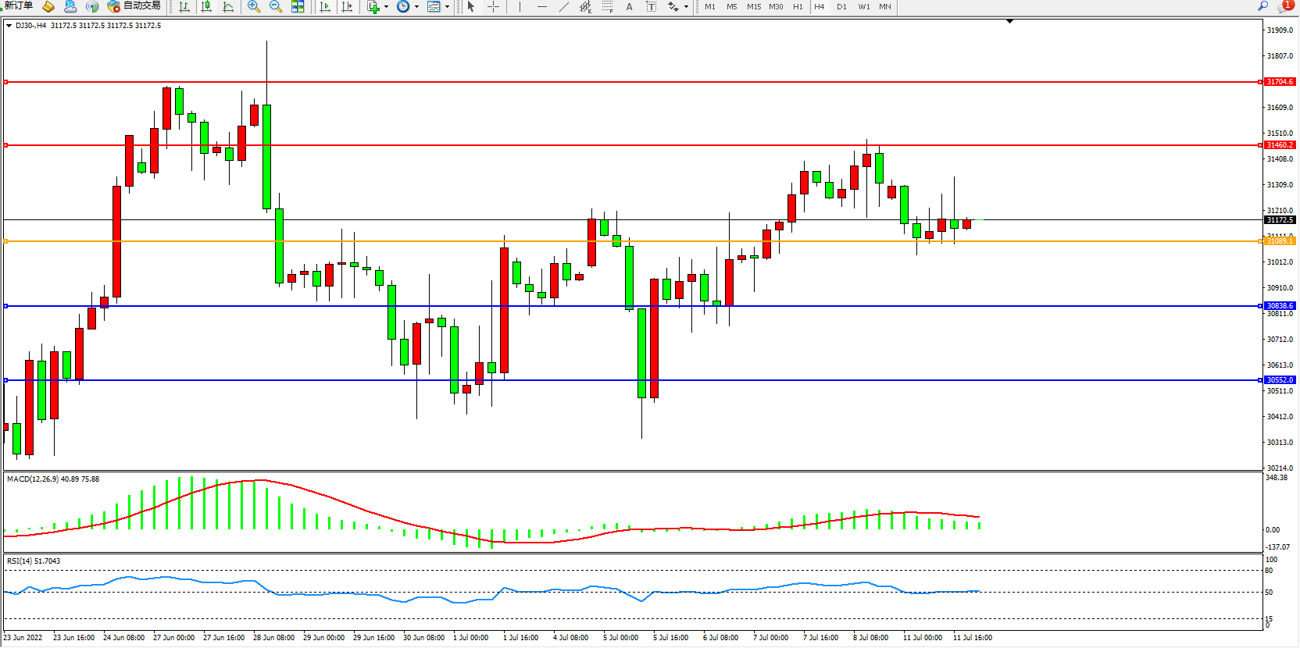Zoom in on the chart
1300x648 pixels.
(x=254, y=7)
